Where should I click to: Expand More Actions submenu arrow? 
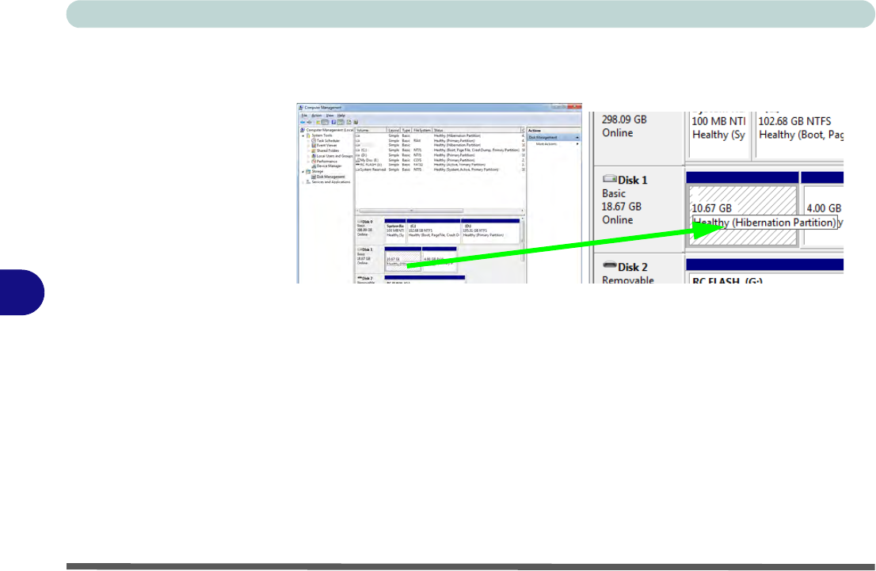[577, 144]
